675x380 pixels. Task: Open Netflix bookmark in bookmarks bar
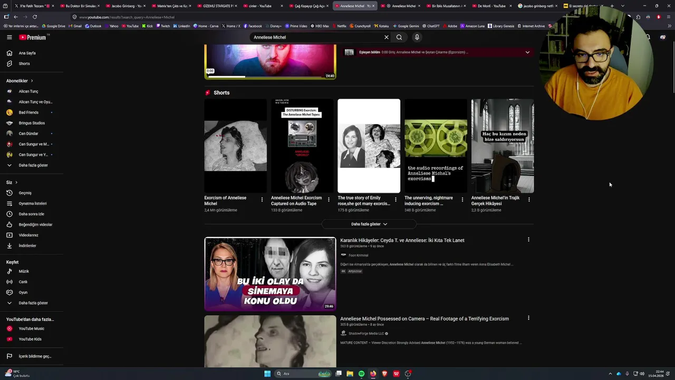pos(339,26)
